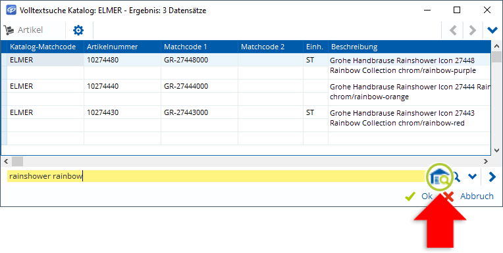The image size is (503, 253).
Task: Go to the next record with the right arrow
Action: point(472,30)
